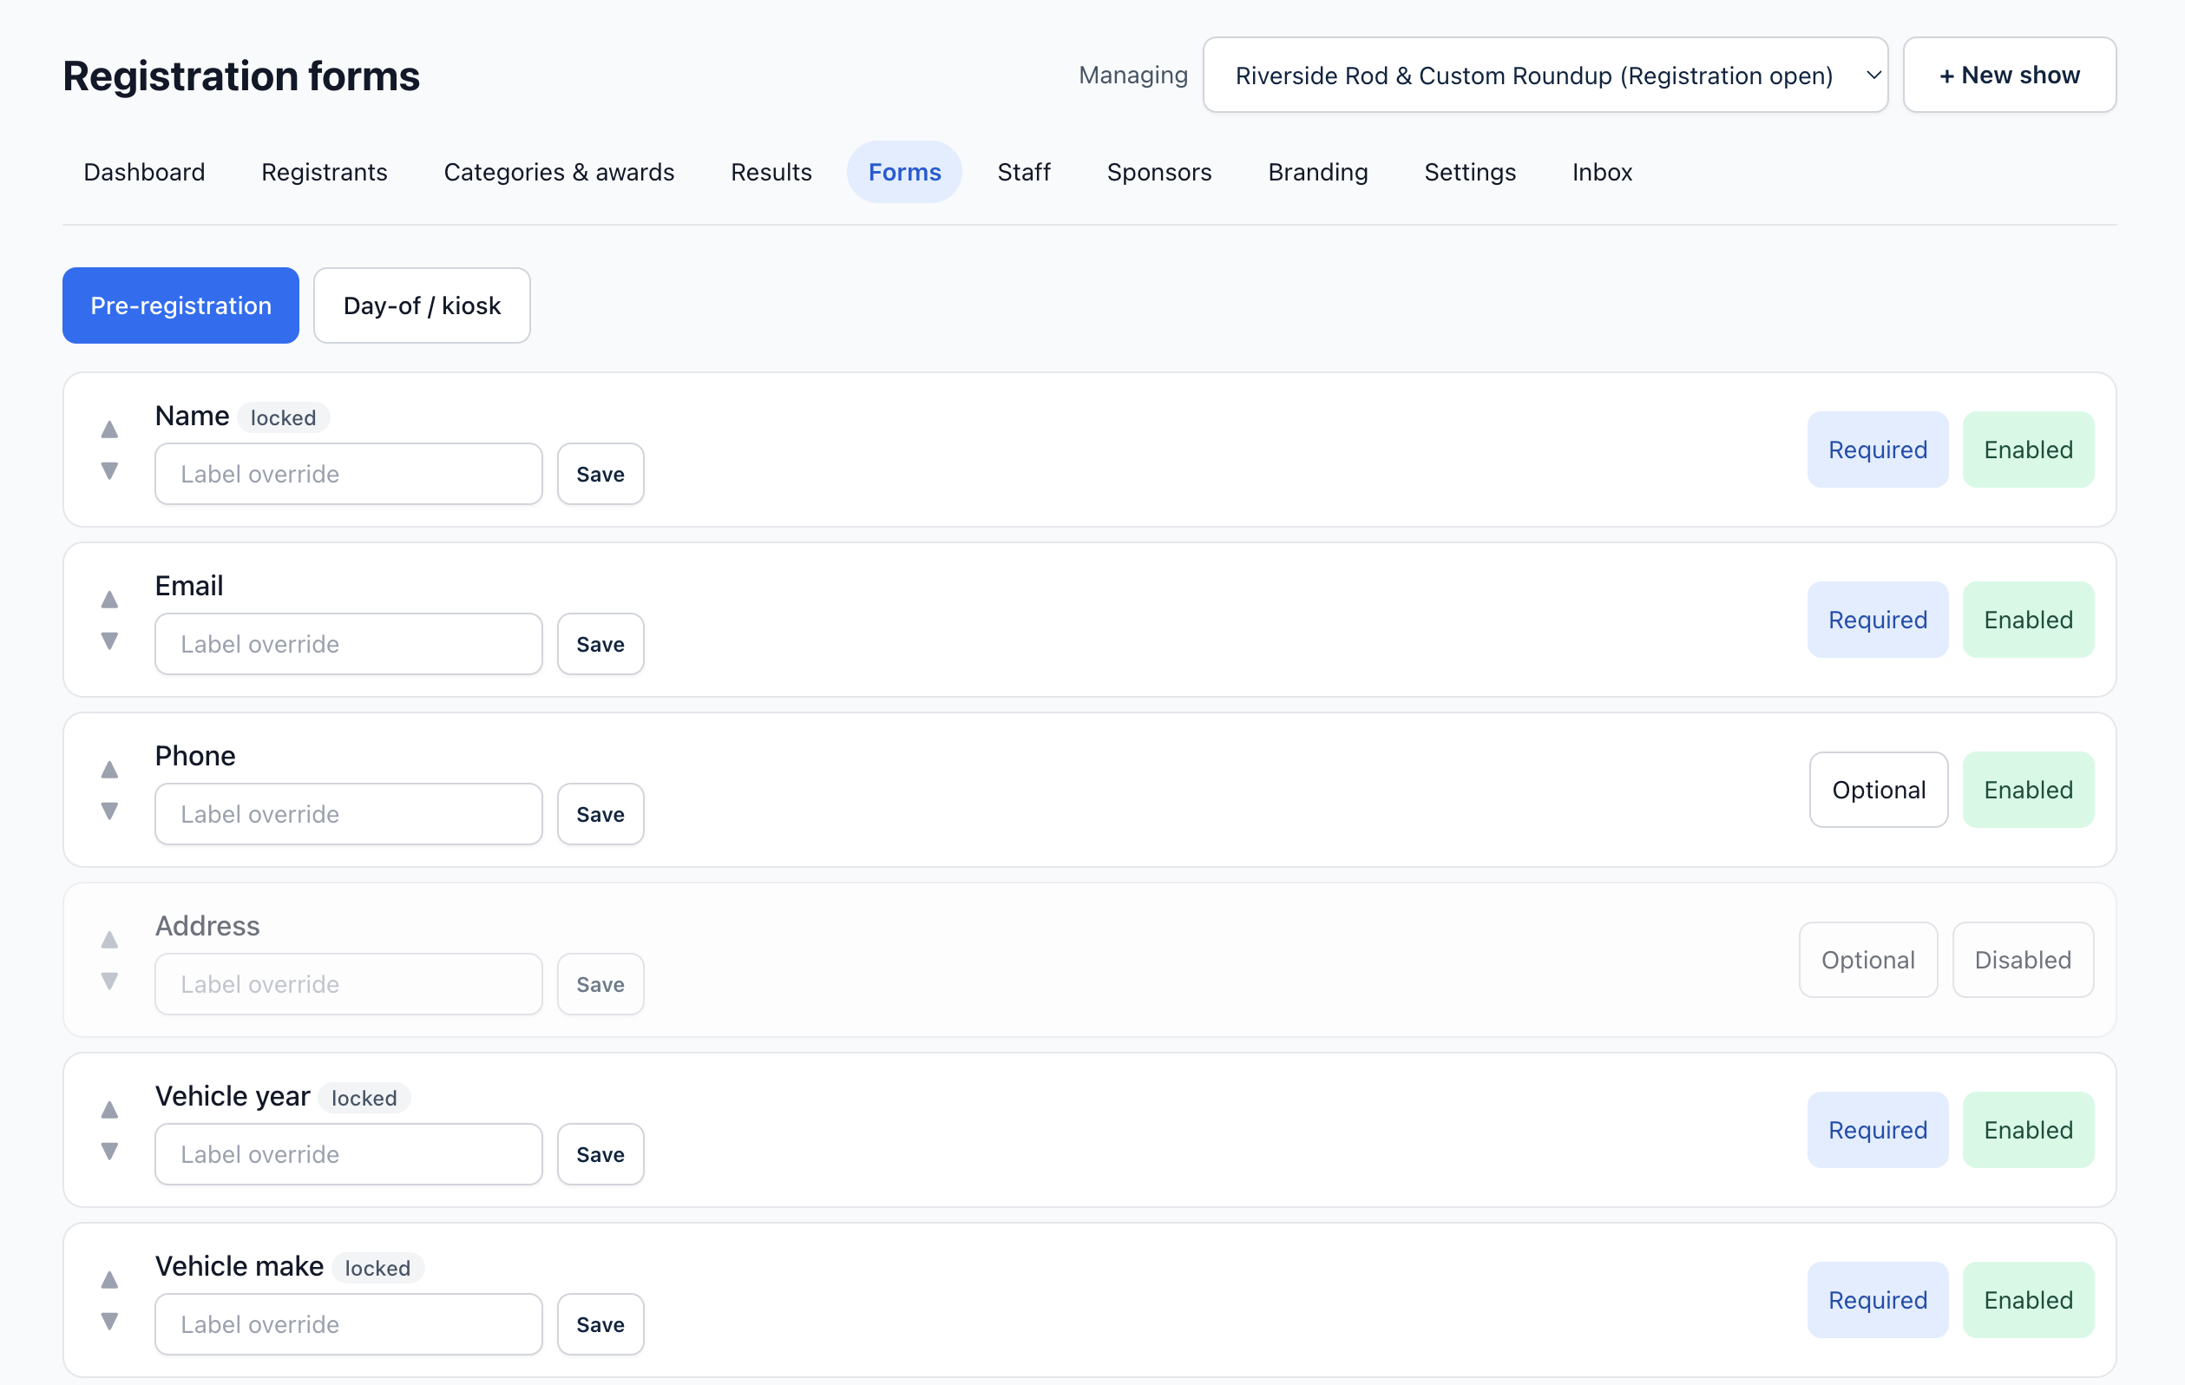Move the Phone field up

pos(108,769)
